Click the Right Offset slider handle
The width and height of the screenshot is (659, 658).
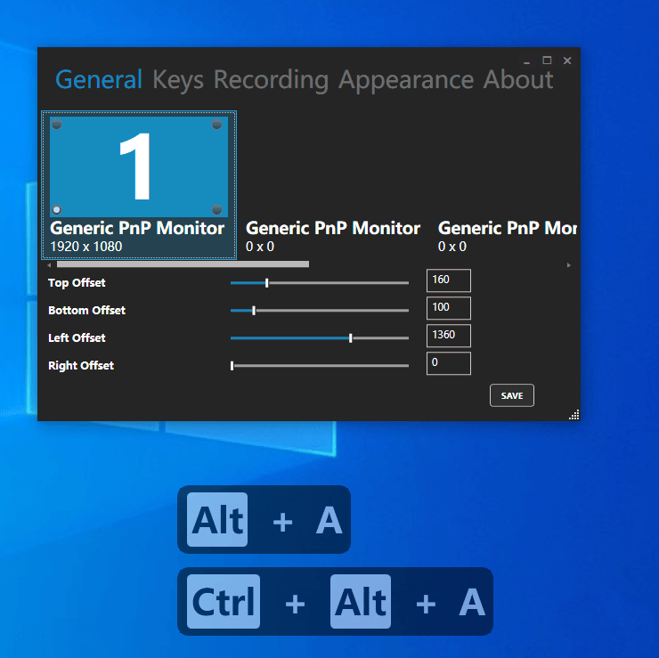[x=232, y=365]
